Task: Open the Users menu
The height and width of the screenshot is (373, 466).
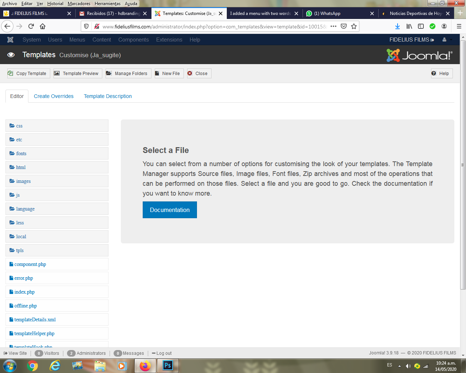Action: 55,40
